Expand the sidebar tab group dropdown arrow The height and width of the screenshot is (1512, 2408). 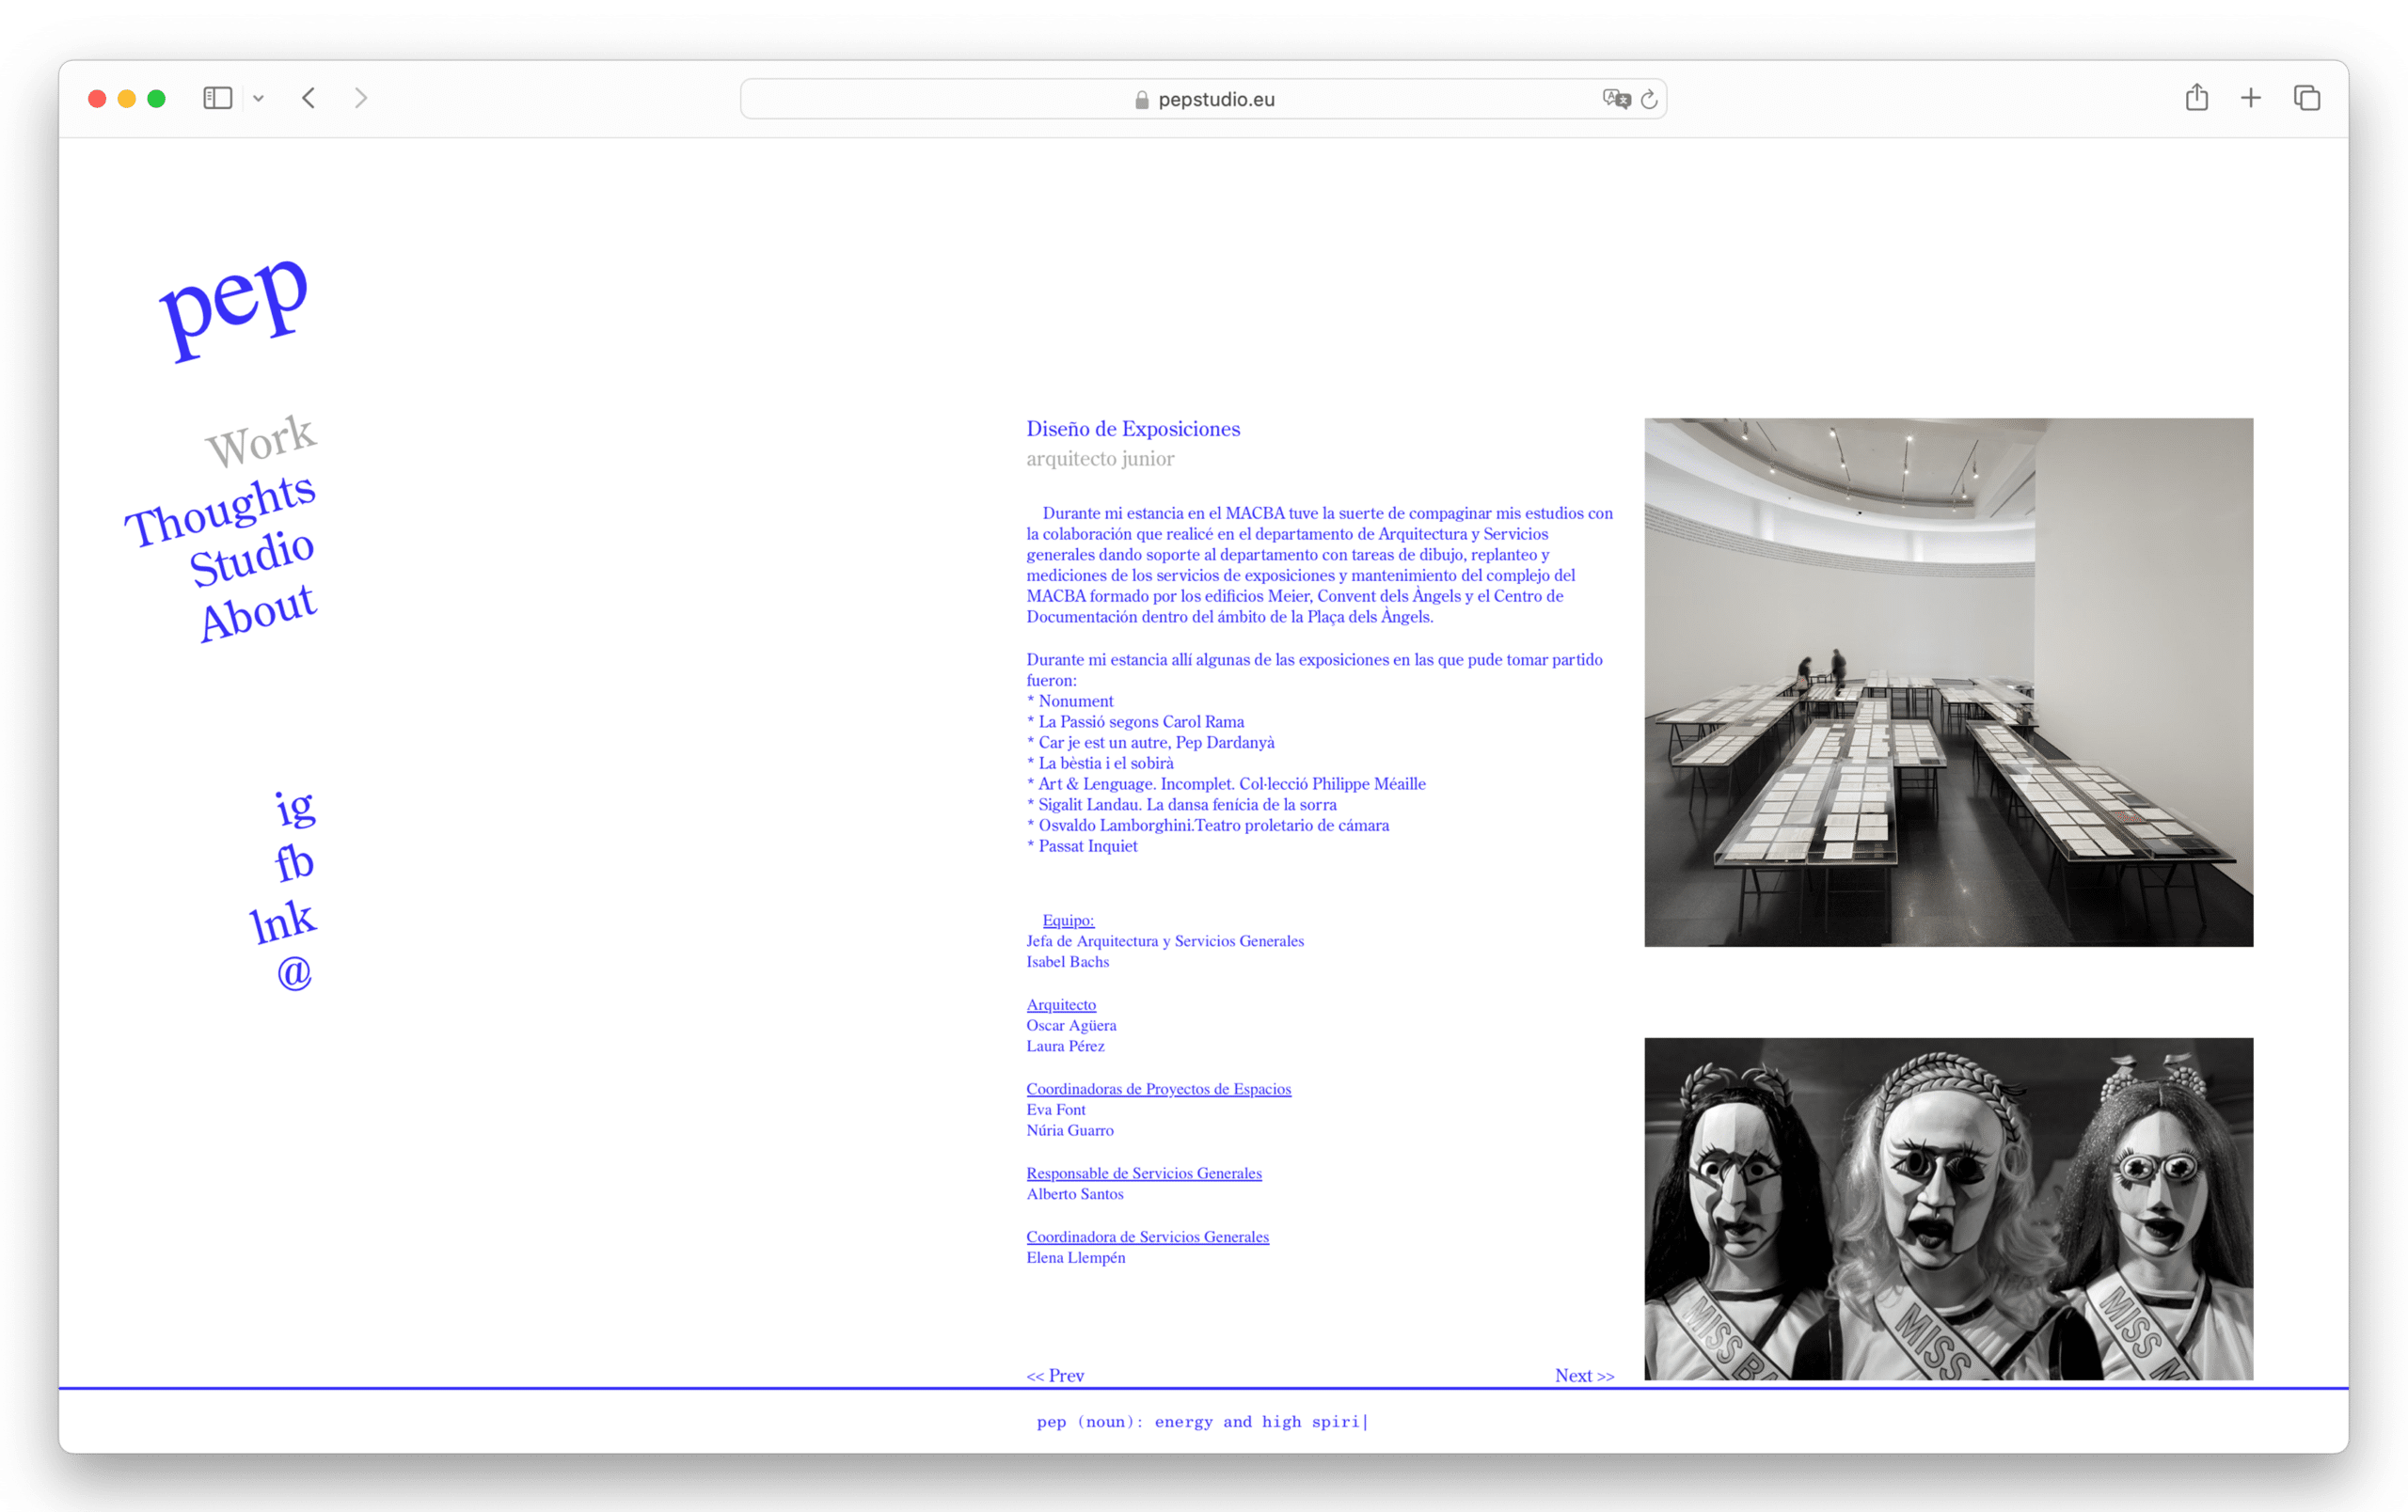click(259, 98)
